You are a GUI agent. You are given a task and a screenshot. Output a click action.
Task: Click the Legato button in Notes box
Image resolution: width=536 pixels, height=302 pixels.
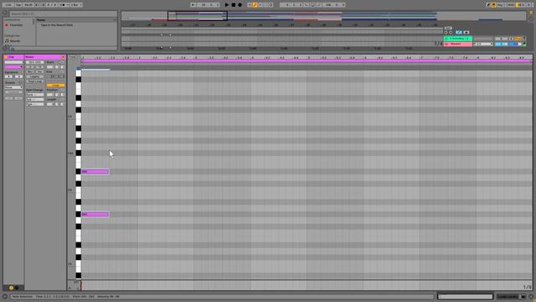pos(34,76)
